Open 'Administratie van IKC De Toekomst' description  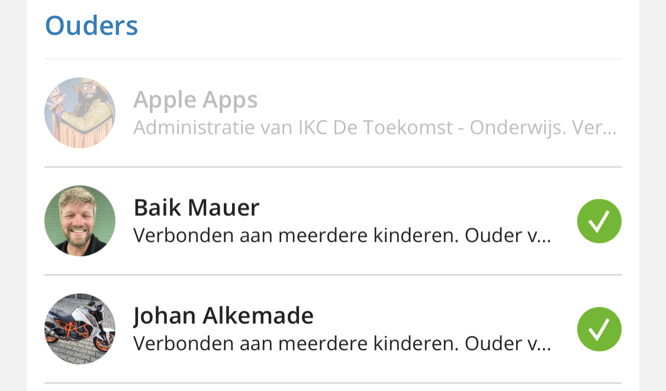tap(293, 127)
